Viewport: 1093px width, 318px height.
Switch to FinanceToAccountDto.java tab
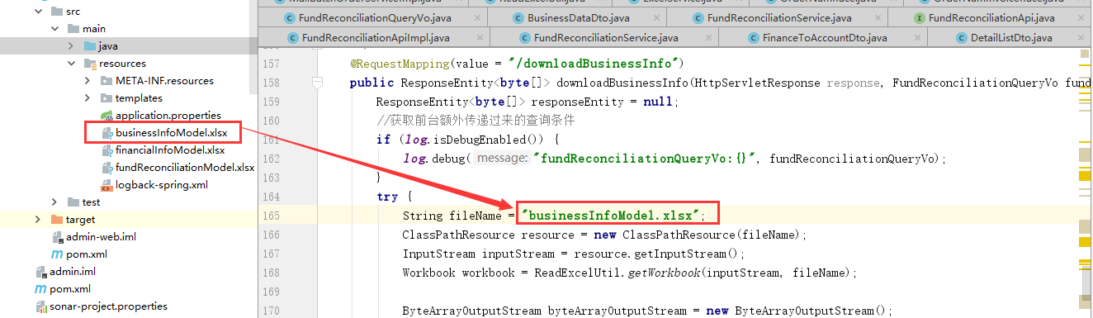823,38
